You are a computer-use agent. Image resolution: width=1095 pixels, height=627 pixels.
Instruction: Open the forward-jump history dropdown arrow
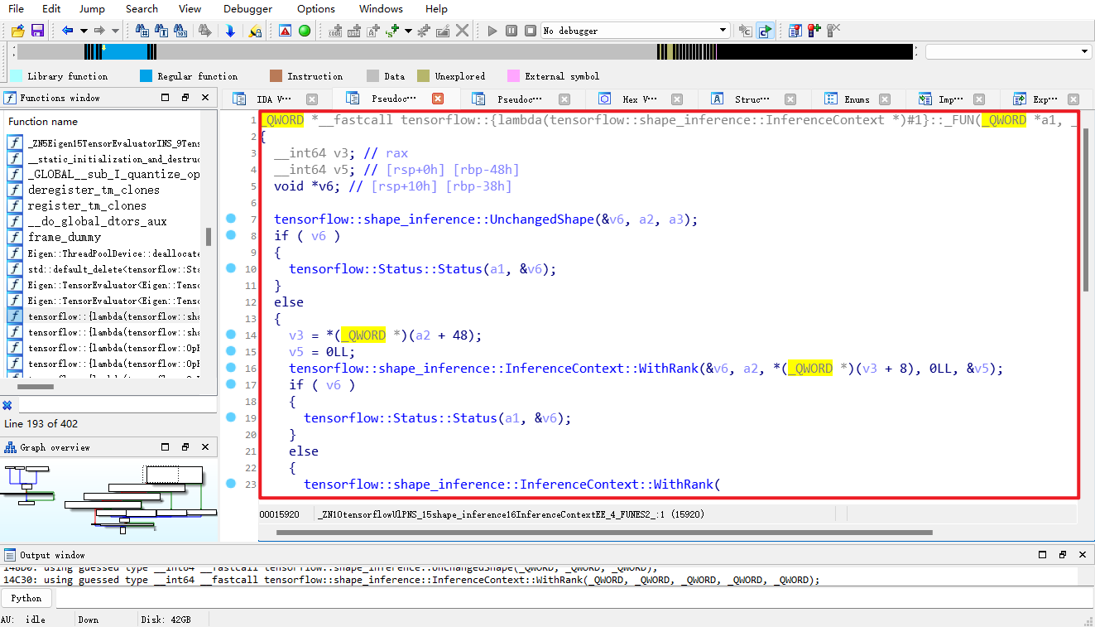tap(115, 31)
